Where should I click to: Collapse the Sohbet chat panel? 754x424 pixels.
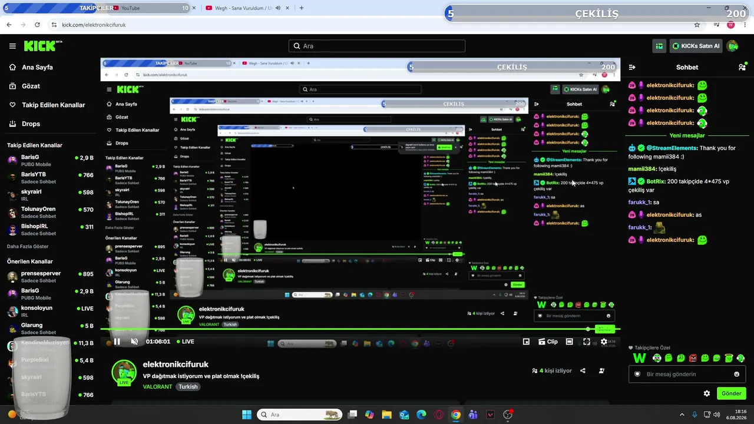(x=632, y=67)
